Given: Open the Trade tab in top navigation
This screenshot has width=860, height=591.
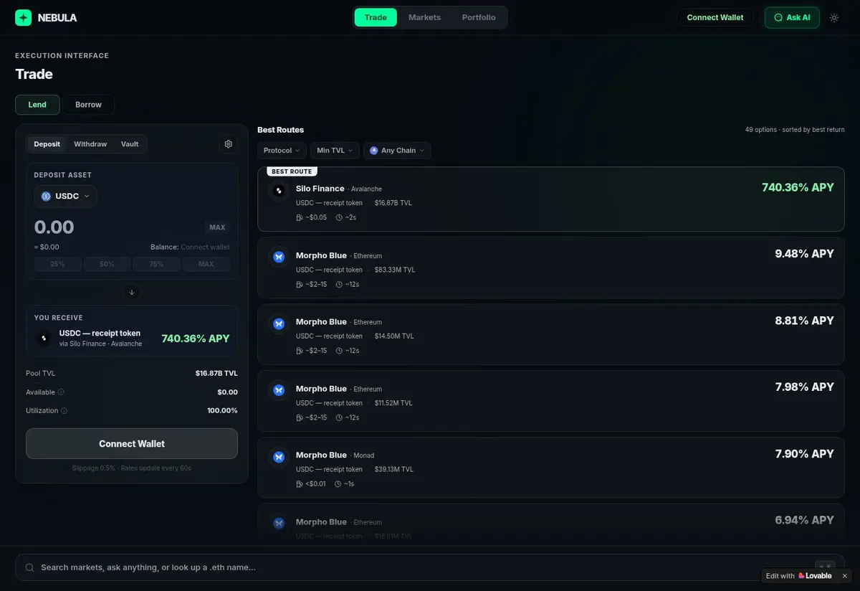Looking at the screenshot, I should point(376,17).
